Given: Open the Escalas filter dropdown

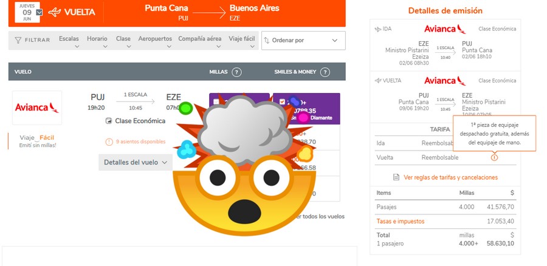Looking at the screenshot, I should click(69, 41).
